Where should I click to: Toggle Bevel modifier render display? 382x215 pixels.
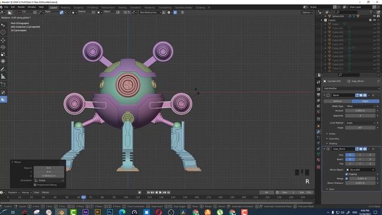coord(365,95)
